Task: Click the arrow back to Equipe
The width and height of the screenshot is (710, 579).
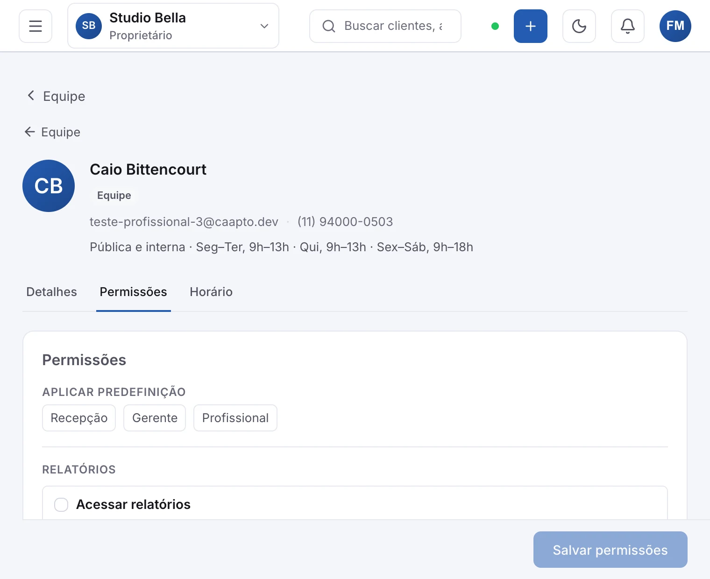Action: [x=52, y=132]
